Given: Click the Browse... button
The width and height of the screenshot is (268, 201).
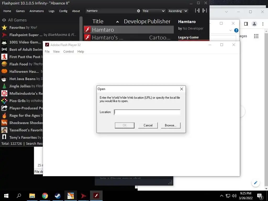Looking at the screenshot, I should coord(171,125).
